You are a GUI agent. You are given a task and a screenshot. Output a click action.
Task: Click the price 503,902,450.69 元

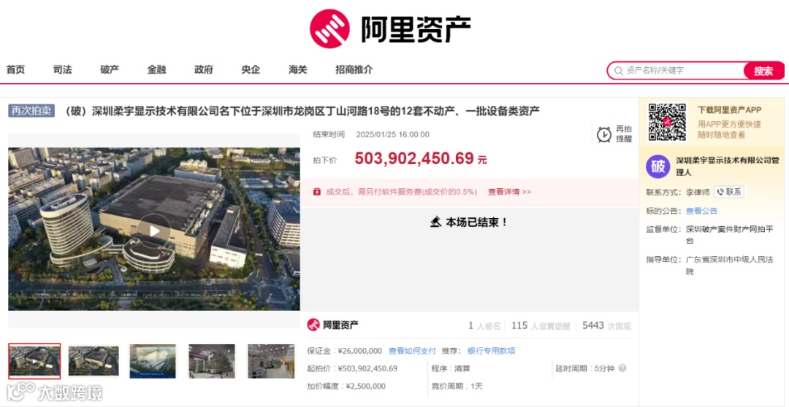pos(421,159)
